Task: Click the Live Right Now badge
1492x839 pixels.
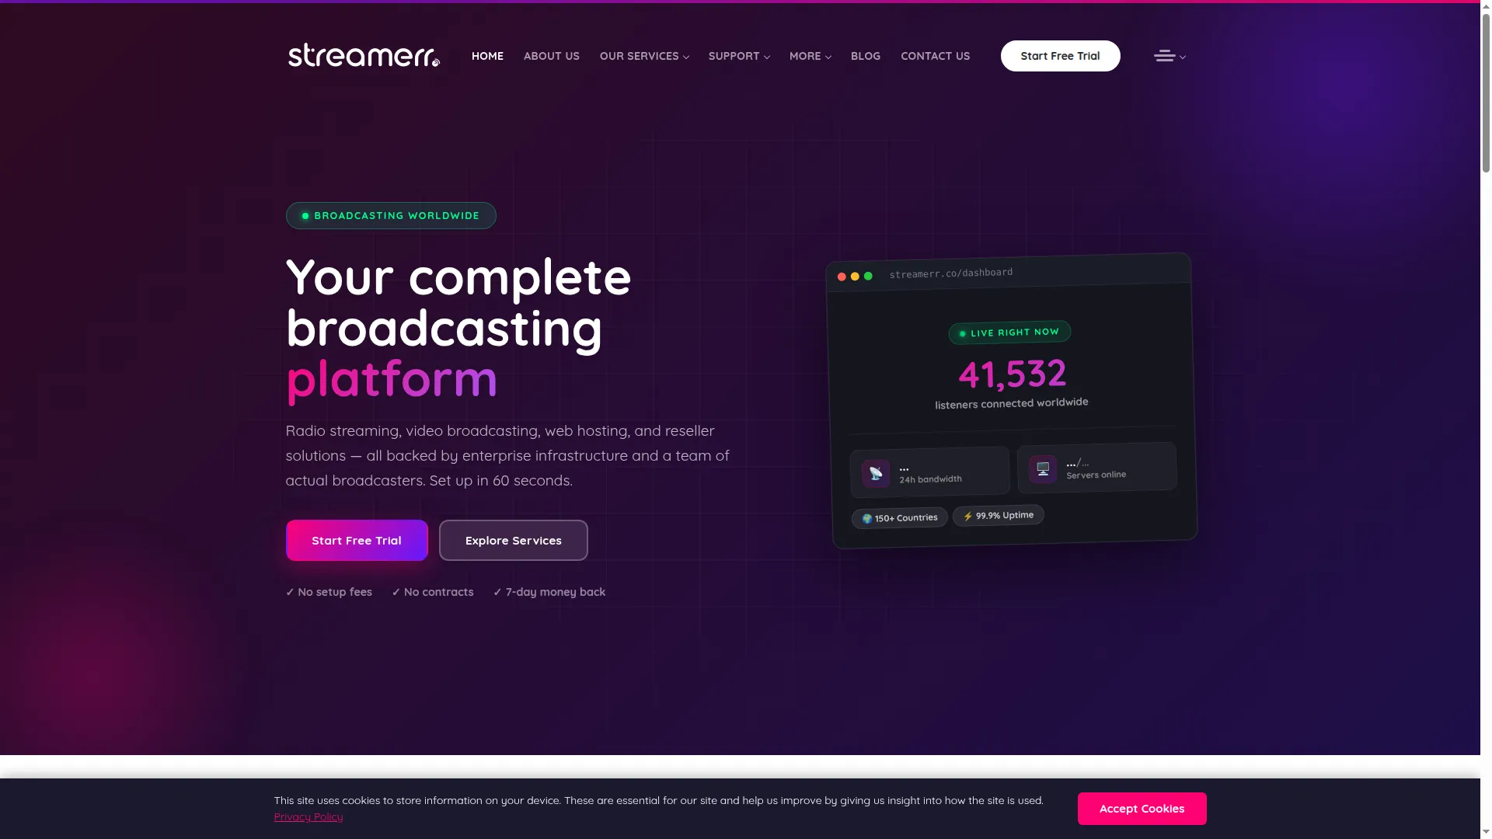Action: pyautogui.click(x=1010, y=332)
